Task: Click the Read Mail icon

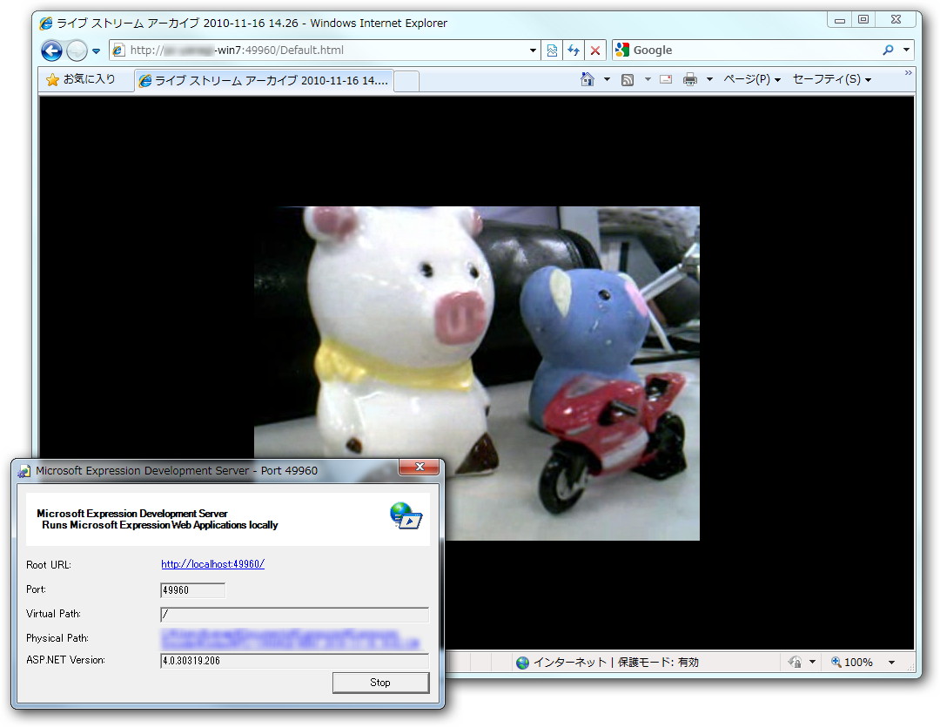Action: click(x=666, y=79)
